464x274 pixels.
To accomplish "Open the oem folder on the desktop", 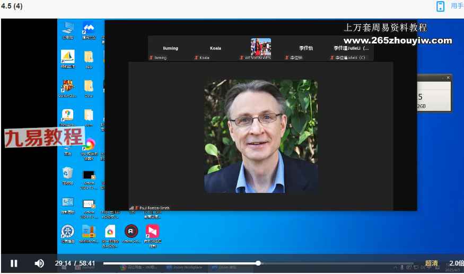I will [89, 118].
